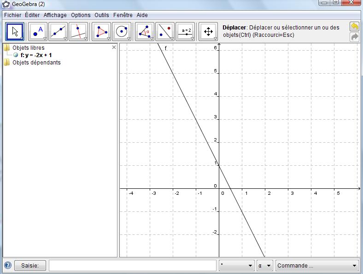This screenshot has height=274, width=363.
Task: Toggle visibility of line f
Action: click(16, 55)
